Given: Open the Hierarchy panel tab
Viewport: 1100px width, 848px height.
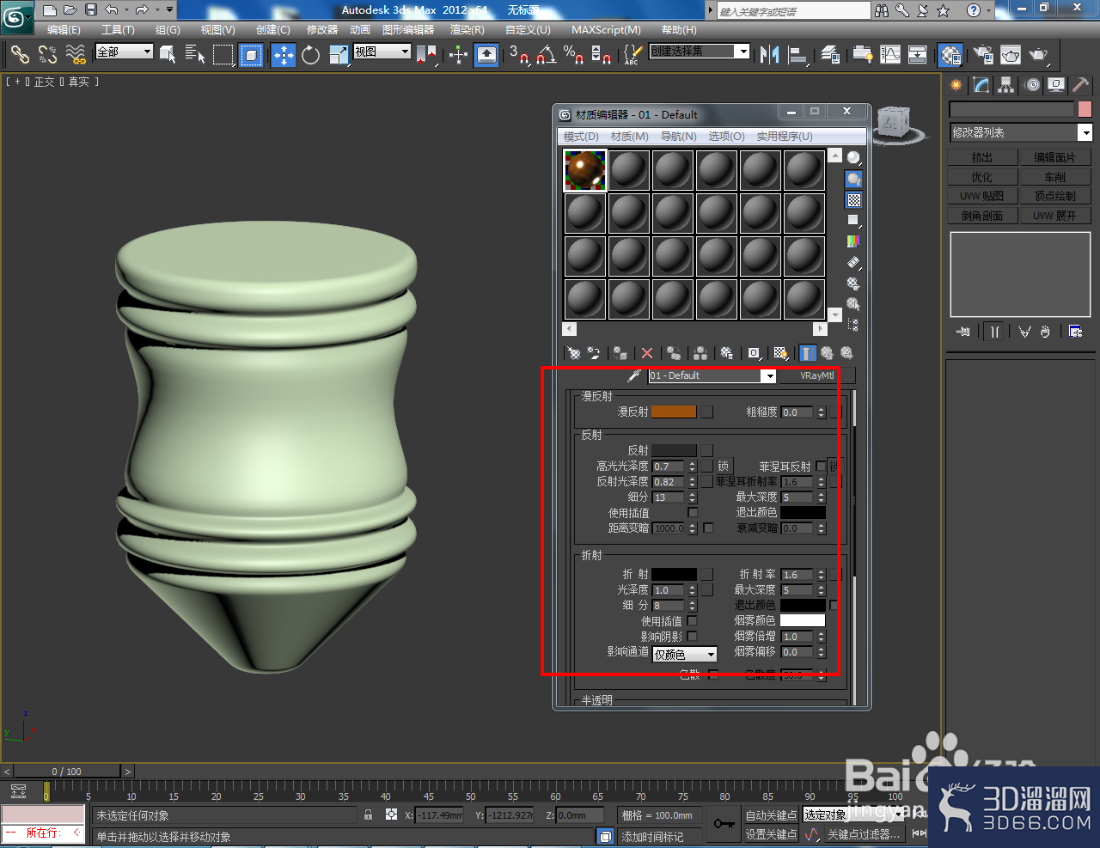Looking at the screenshot, I should point(1005,85).
